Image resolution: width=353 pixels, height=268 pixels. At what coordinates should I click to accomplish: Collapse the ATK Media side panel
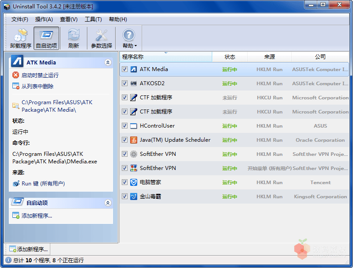coord(108,62)
